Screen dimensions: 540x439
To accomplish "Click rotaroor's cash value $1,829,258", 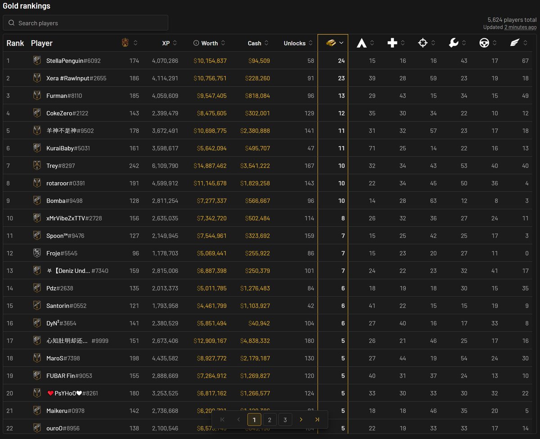I will pyautogui.click(x=255, y=183).
